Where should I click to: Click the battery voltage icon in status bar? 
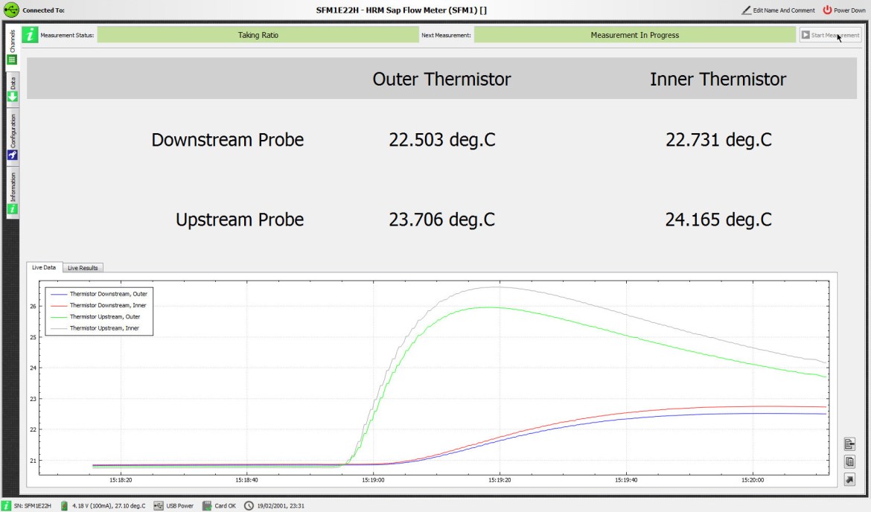tap(64, 506)
